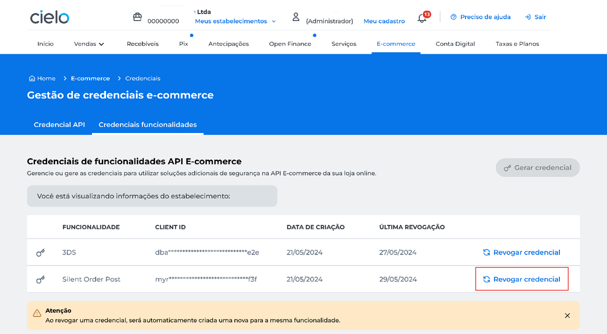This screenshot has height=334, width=607.
Task: Click the establishment number 00000000
Action: (163, 21)
